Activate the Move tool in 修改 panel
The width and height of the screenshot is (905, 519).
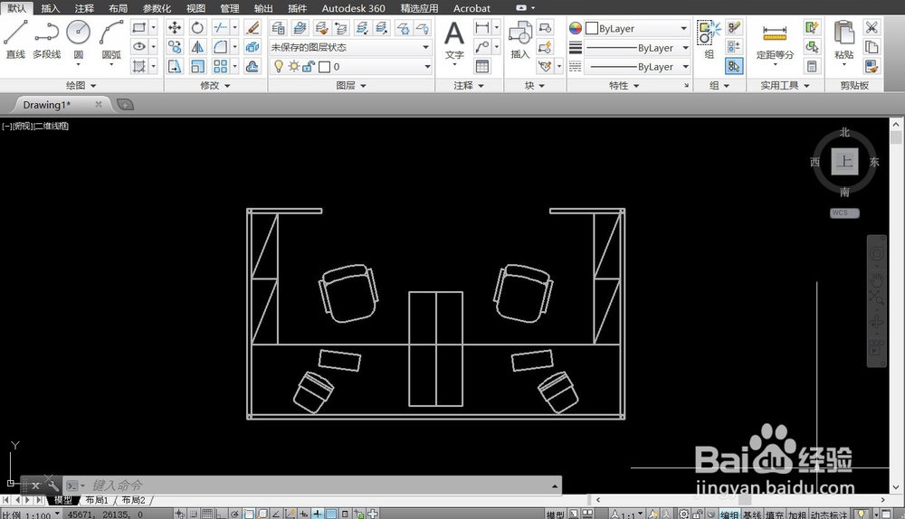pos(175,27)
